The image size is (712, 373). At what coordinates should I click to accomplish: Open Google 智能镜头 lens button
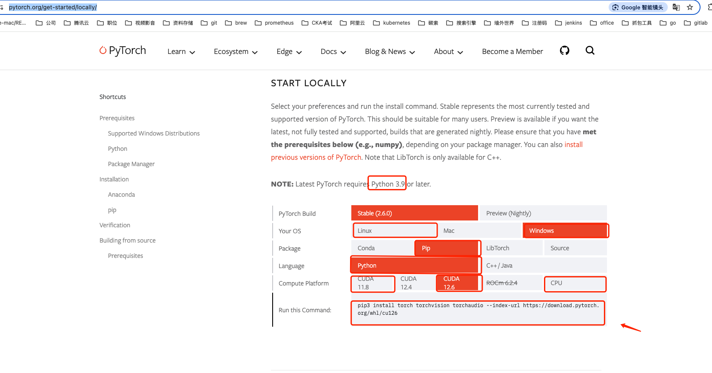(x=638, y=7)
